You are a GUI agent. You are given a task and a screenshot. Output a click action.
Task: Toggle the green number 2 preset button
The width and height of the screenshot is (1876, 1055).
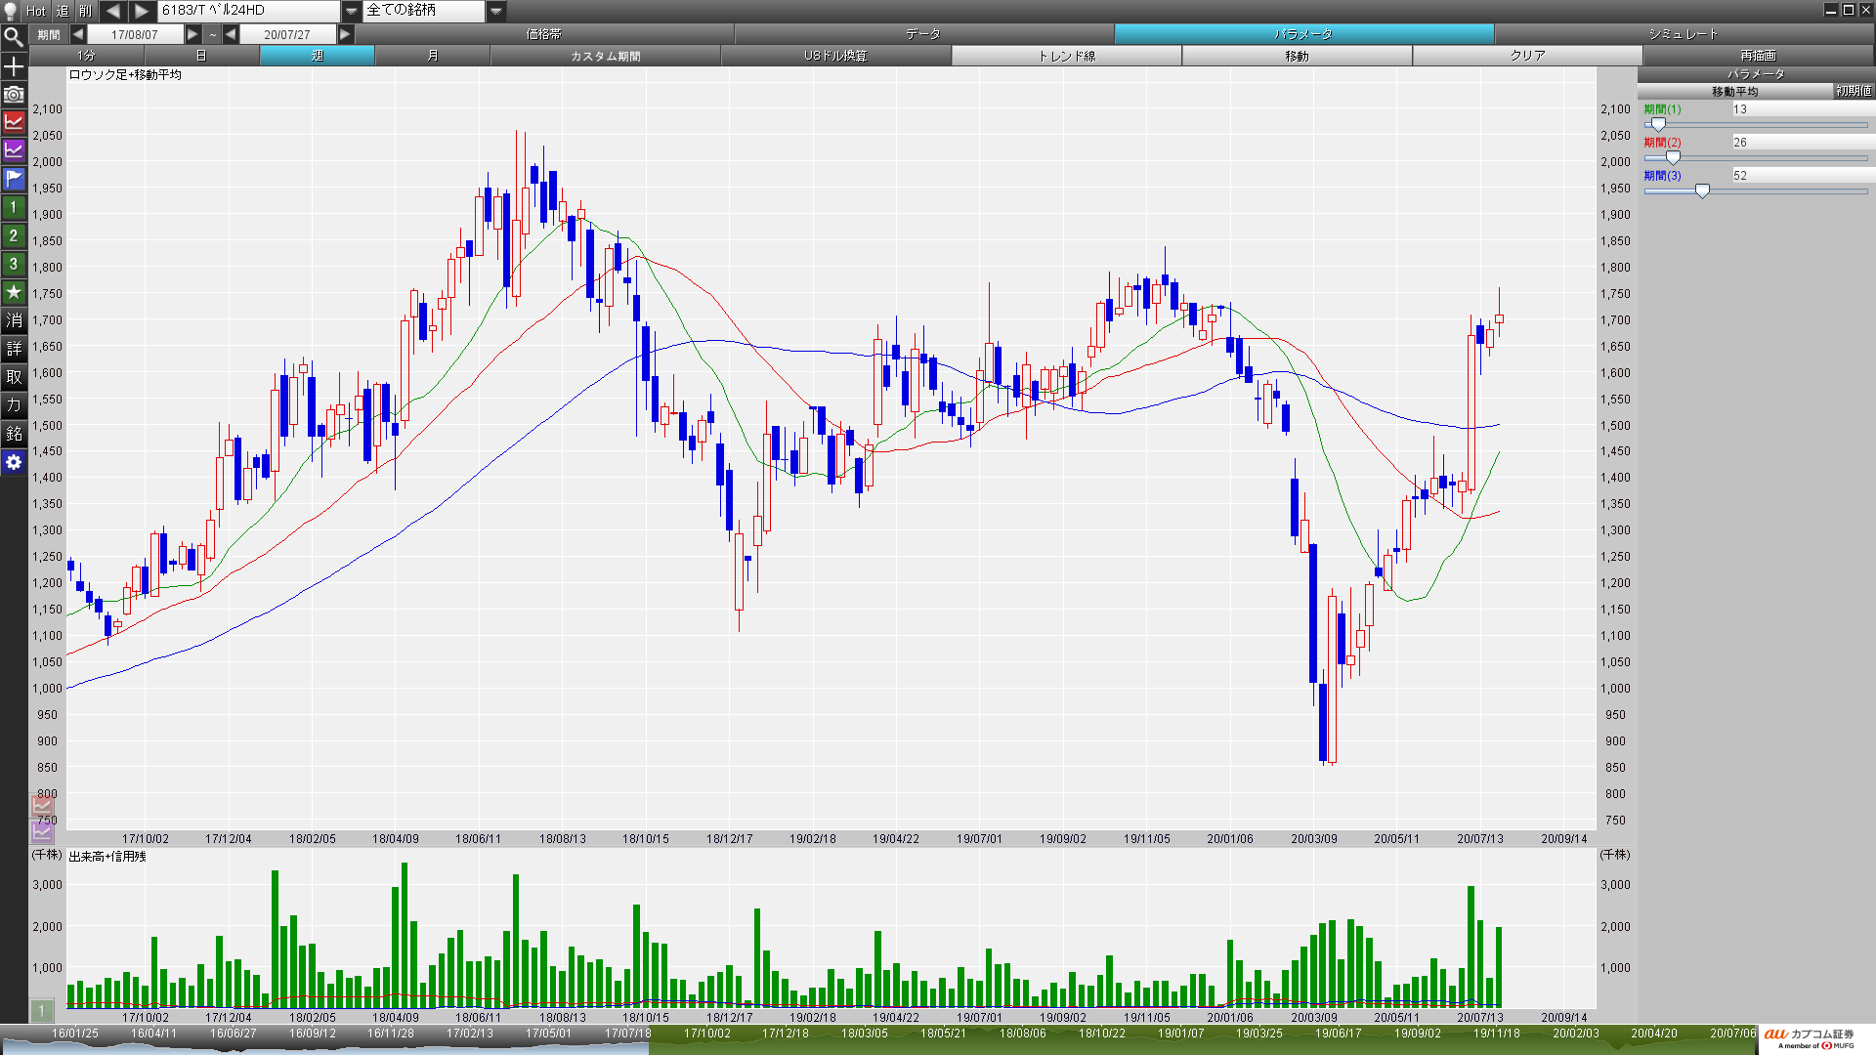(14, 235)
